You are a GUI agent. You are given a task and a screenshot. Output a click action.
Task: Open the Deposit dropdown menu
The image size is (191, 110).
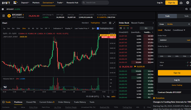coord(25,3)
